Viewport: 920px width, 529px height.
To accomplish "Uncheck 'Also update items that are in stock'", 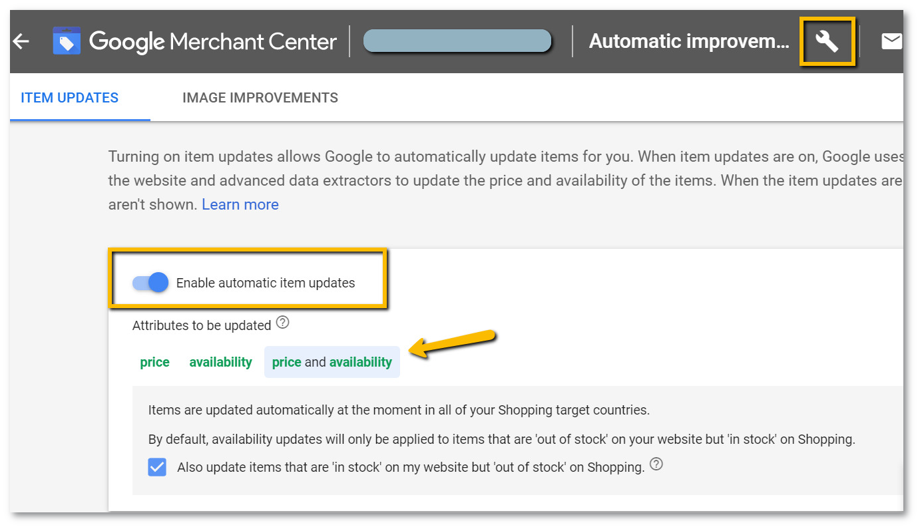I will [157, 467].
